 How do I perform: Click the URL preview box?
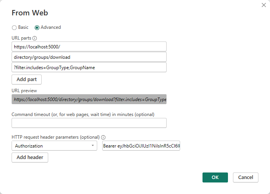89,99
